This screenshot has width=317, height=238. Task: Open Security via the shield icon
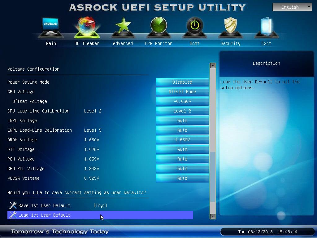click(x=230, y=28)
